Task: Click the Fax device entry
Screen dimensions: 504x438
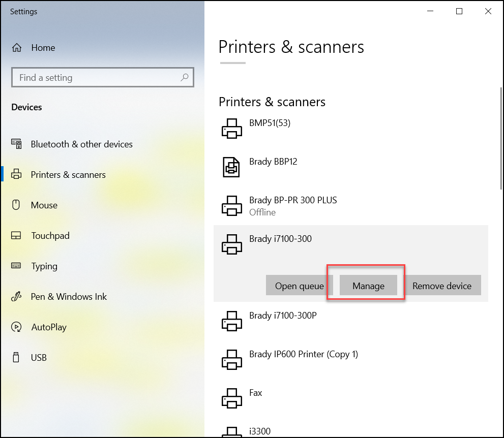Action: (x=255, y=393)
